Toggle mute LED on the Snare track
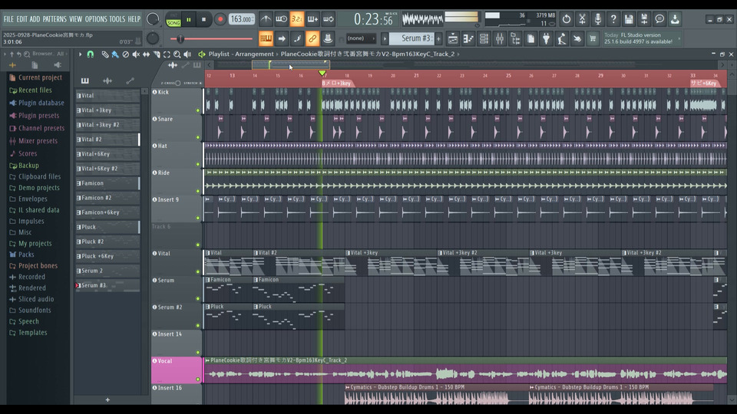 (198, 137)
